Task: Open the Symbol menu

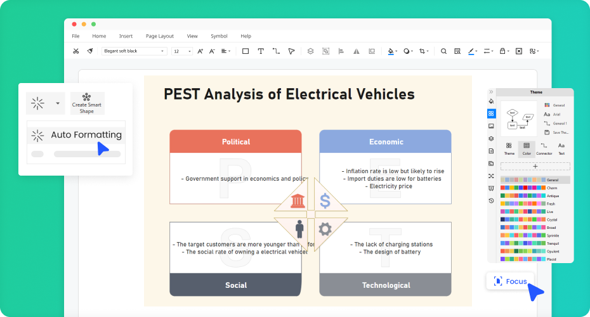Action: [x=219, y=36]
